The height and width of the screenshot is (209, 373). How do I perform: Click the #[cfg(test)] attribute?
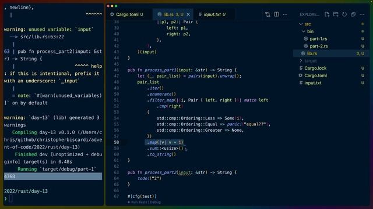[142, 196]
